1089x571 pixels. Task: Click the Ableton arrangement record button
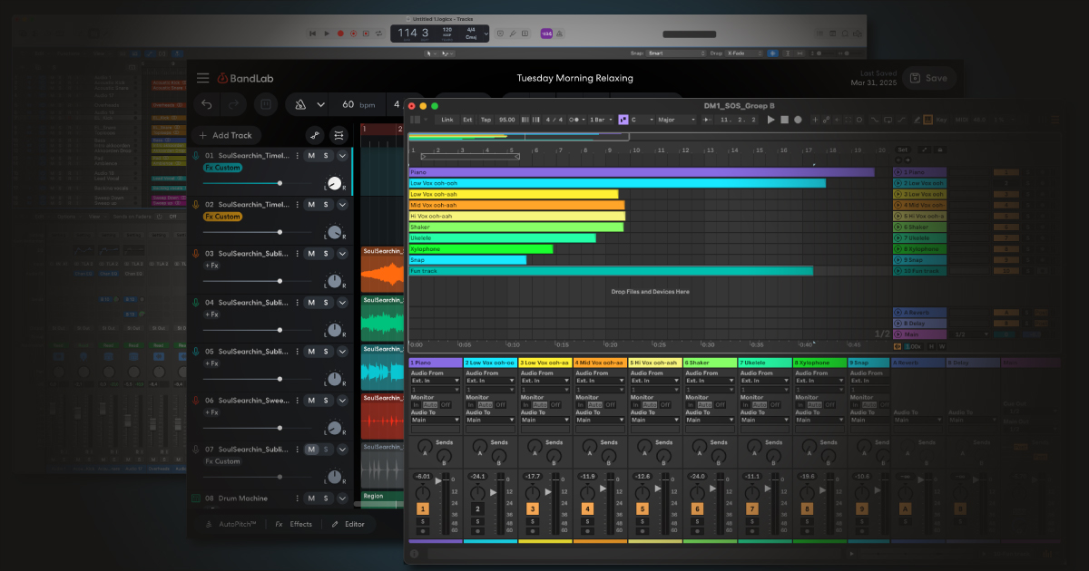pyautogui.click(x=798, y=120)
